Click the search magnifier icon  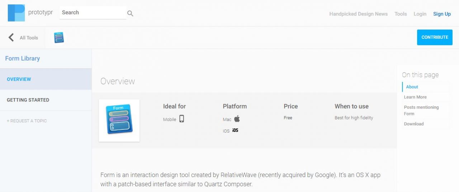click(x=130, y=14)
